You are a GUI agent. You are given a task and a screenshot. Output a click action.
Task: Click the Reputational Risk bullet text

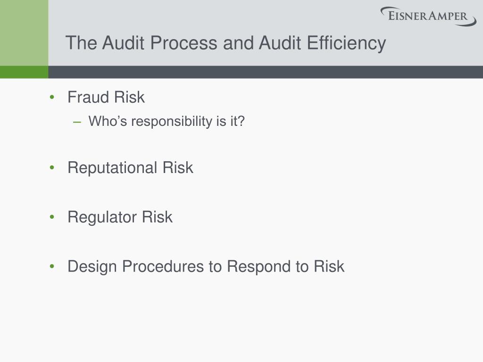tap(130, 168)
